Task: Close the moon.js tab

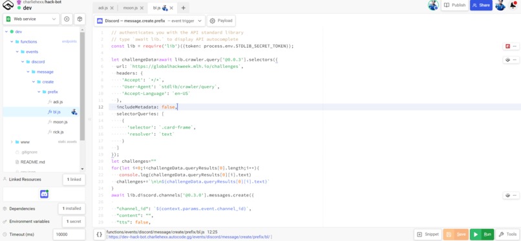Action: click(142, 8)
